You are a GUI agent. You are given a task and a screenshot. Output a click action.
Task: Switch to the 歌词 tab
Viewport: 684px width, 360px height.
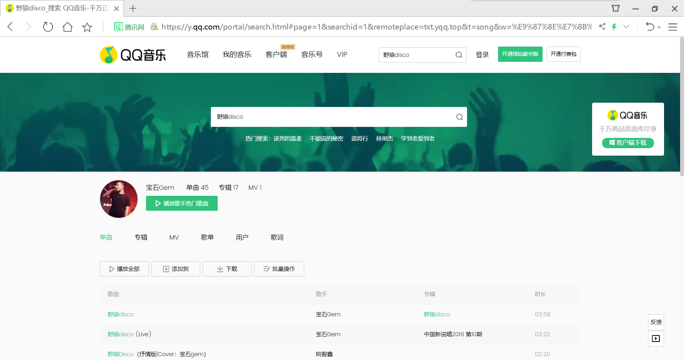[278, 237]
